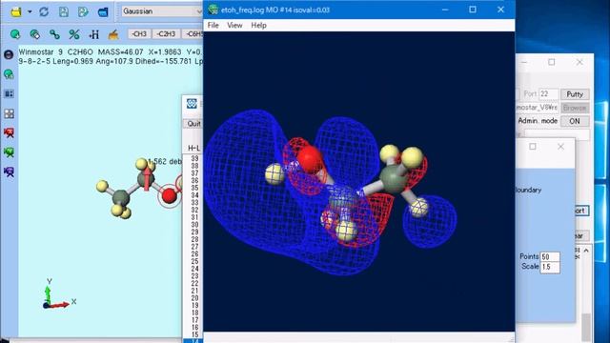
Task: Select the add bond two-atoms tool
Action: 54,34
